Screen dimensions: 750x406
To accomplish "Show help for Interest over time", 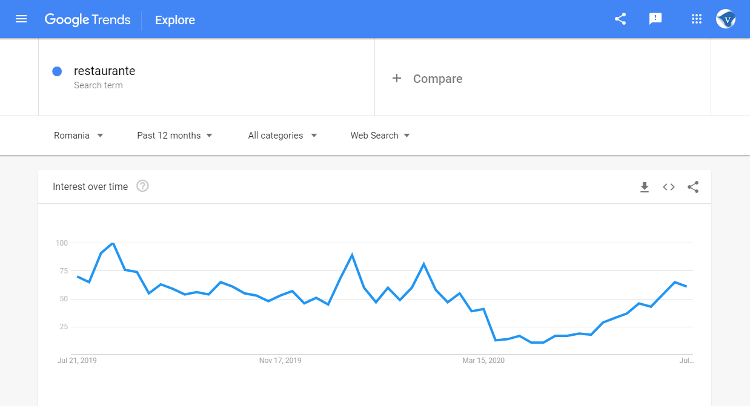I will point(142,186).
